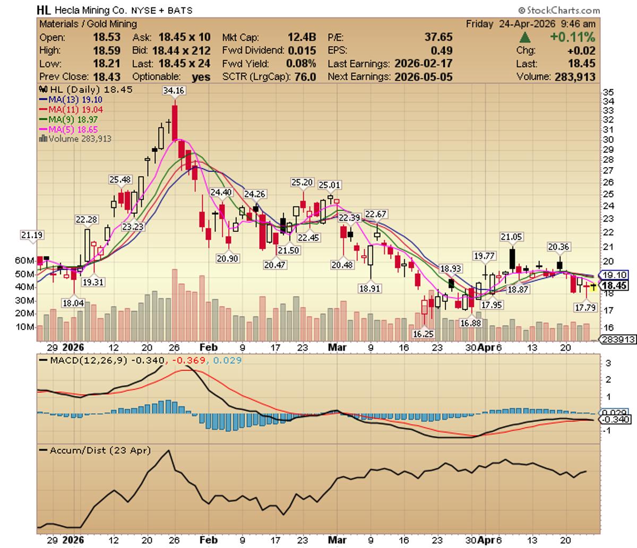The image size is (637, 548).
Task: Click the 19.10 moving average axis tag
Action: pos(613,275)
